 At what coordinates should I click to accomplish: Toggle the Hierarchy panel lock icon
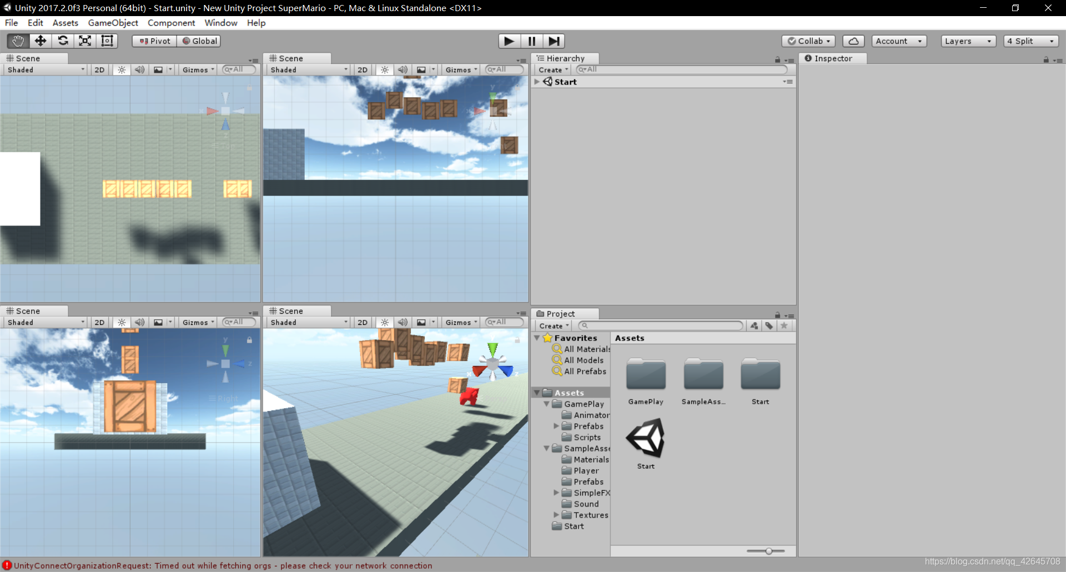coord(777,60)
